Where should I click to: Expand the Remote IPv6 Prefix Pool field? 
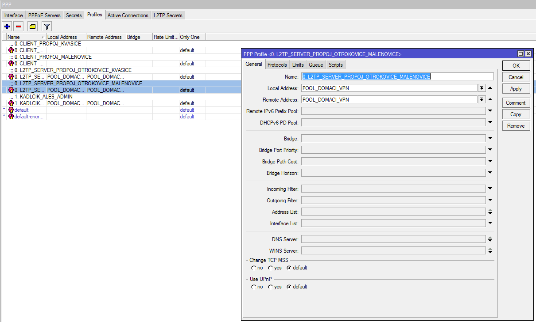pyautogui.click(x=490, y=111)
